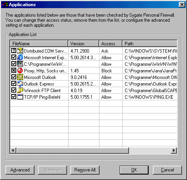
Task: Click the Winsock FTP Client icon
Action: [x=20, y=90]
